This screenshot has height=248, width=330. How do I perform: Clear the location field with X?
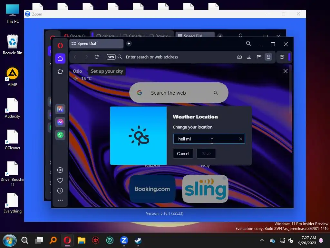pyautogui.click(x=241, y=139)
